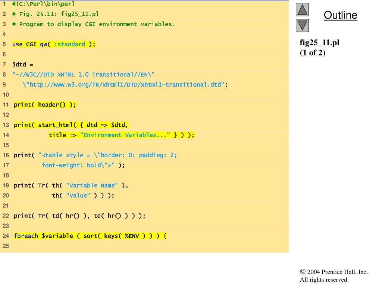Image resolution: width=382 pixels, height=287 pixels.
Task: Click the highlighted 'print( header() );' line
Action: [45, 105]
